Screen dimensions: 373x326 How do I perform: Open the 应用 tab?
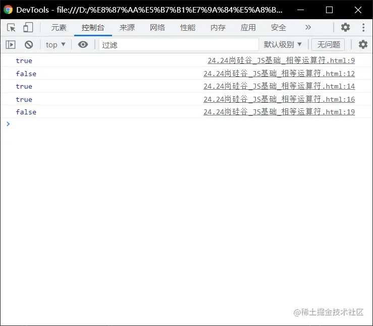[x=248, y=28]
